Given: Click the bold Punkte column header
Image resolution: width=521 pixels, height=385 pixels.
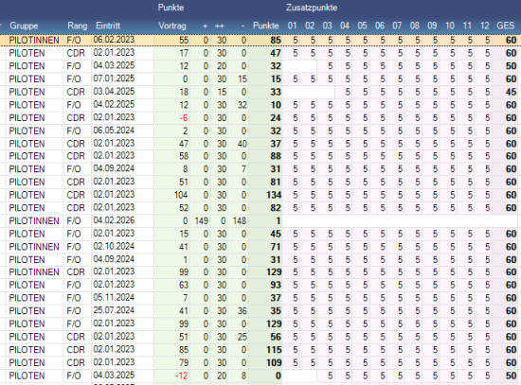Looking at the screenshot, I should click(266, 26).
